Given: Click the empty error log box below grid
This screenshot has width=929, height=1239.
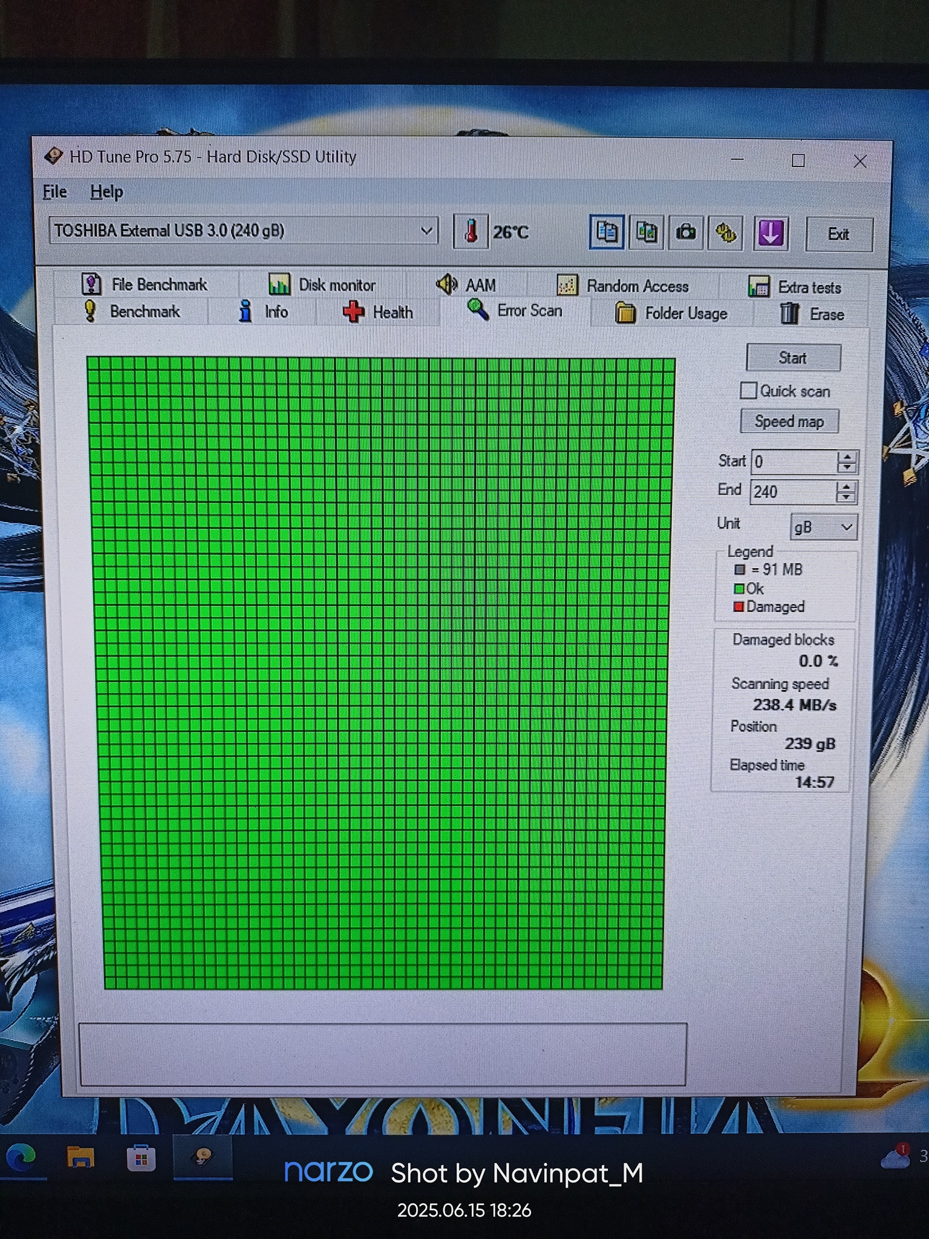Looking at the screenshot, I should [383, 1054].
